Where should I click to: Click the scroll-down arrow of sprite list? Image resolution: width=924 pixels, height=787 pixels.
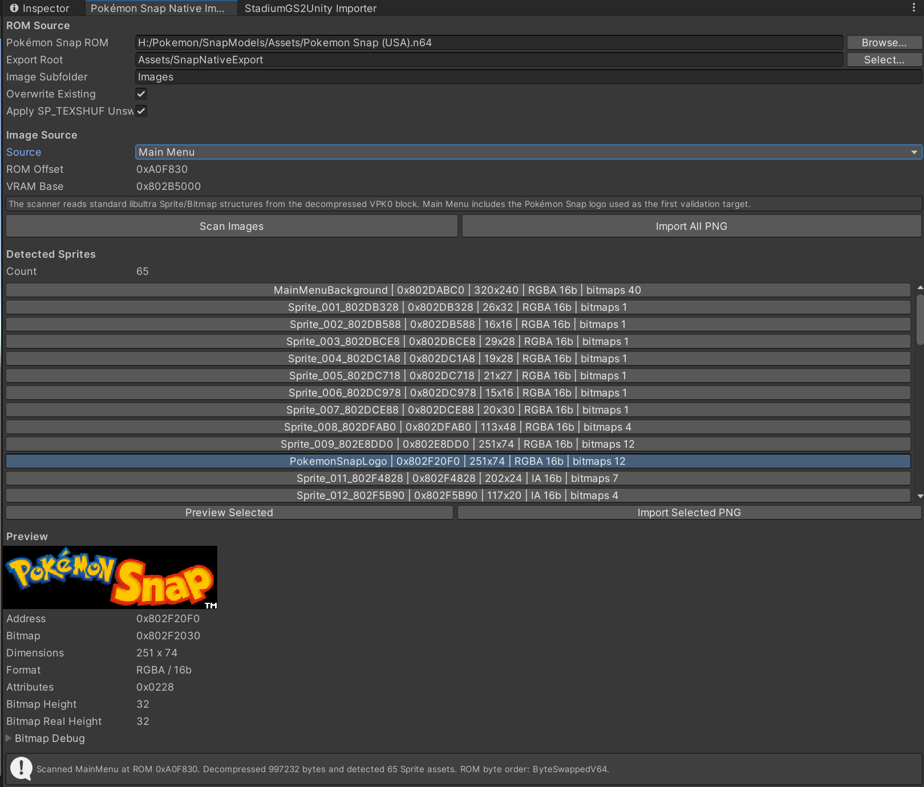coord(919,497)
